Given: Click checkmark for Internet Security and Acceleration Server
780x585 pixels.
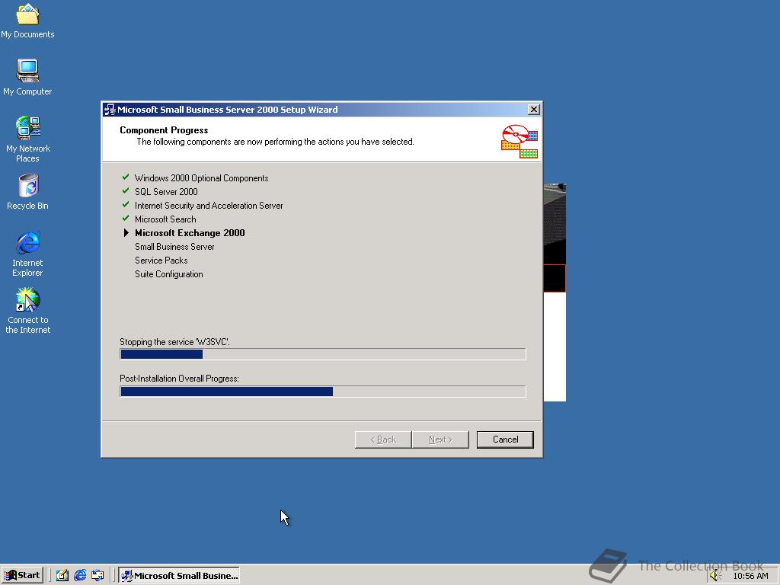Looking at the screenshot, I should [126, 204].
